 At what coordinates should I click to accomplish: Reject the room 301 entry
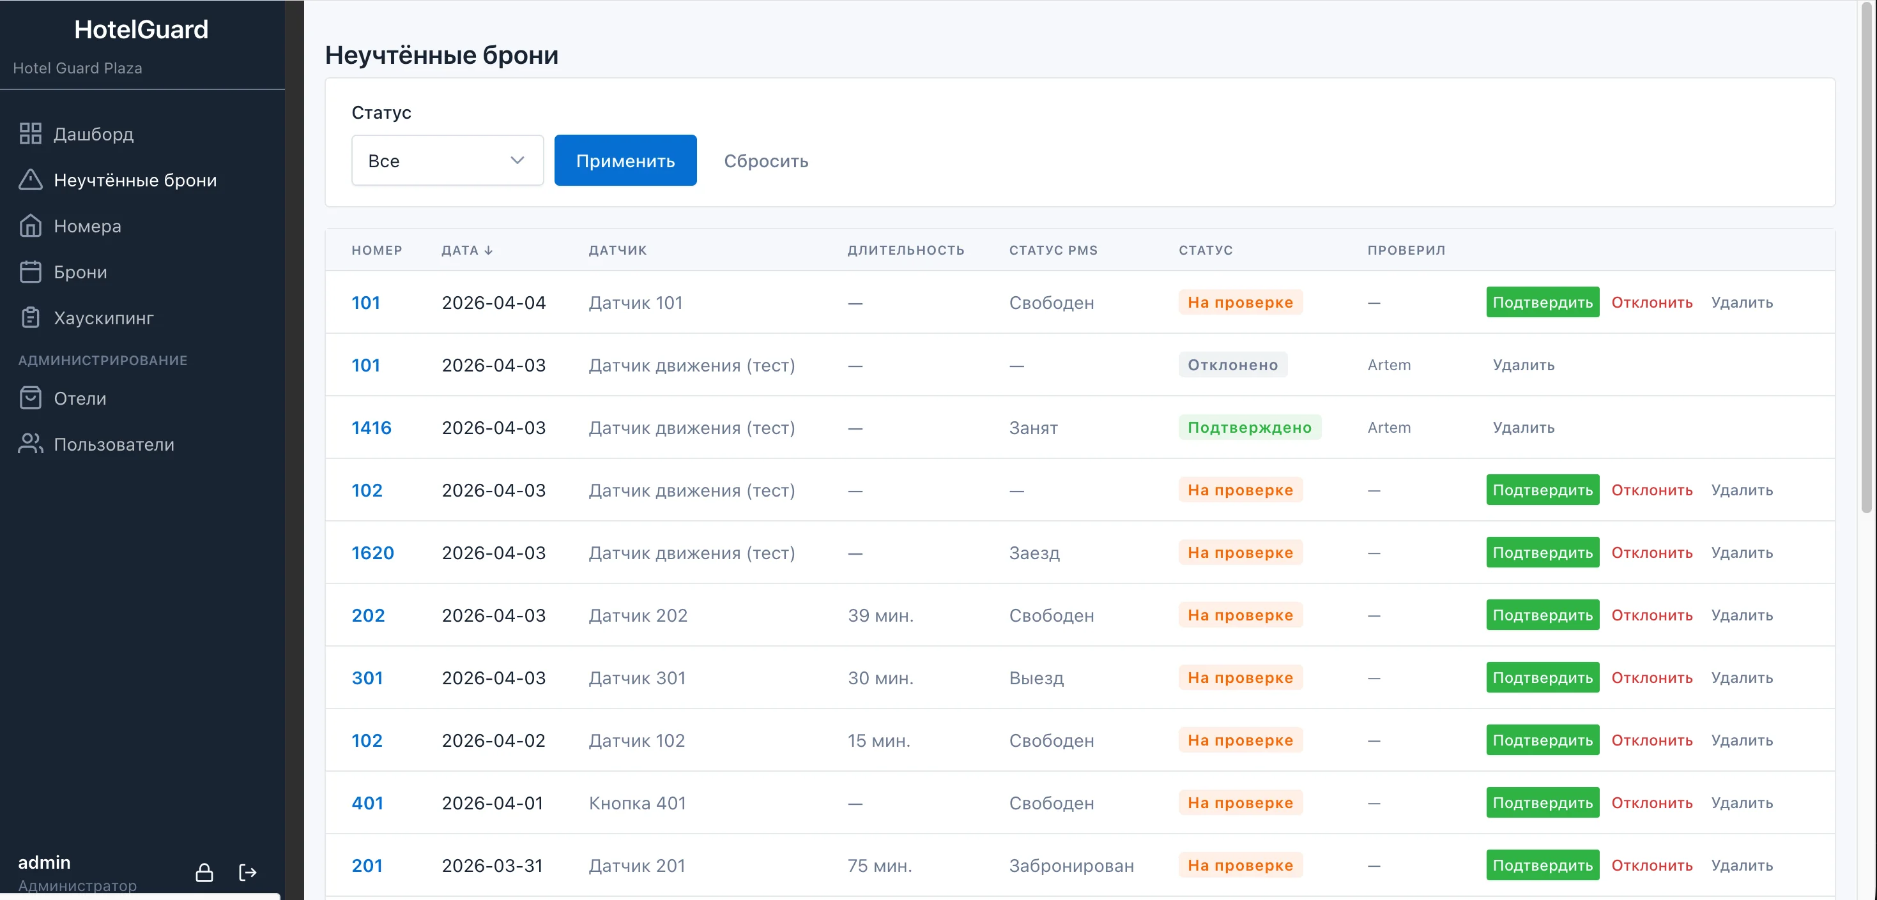[1651, 678]
